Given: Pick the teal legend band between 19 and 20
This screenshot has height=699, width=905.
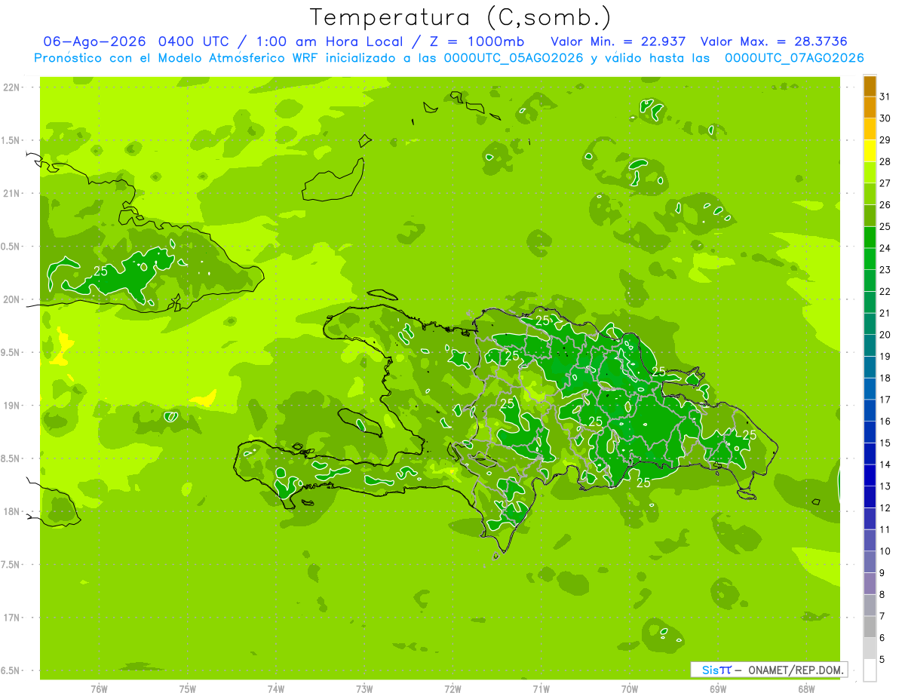Looking at the screenshot, I should coord(870,346).
